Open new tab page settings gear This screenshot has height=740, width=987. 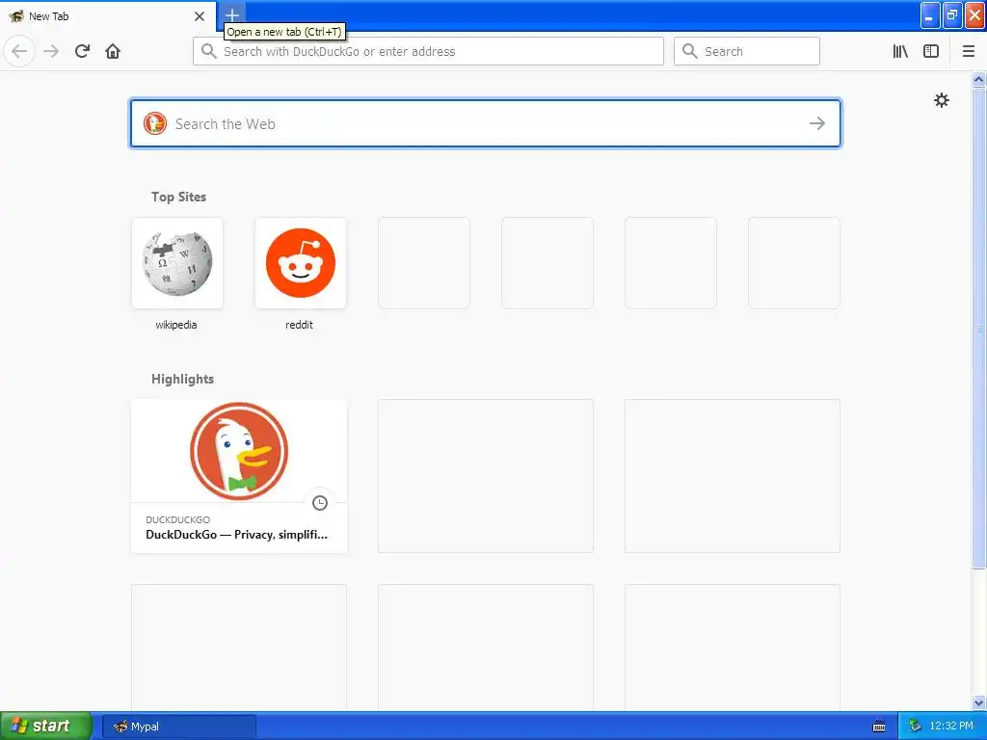(941, 100)
